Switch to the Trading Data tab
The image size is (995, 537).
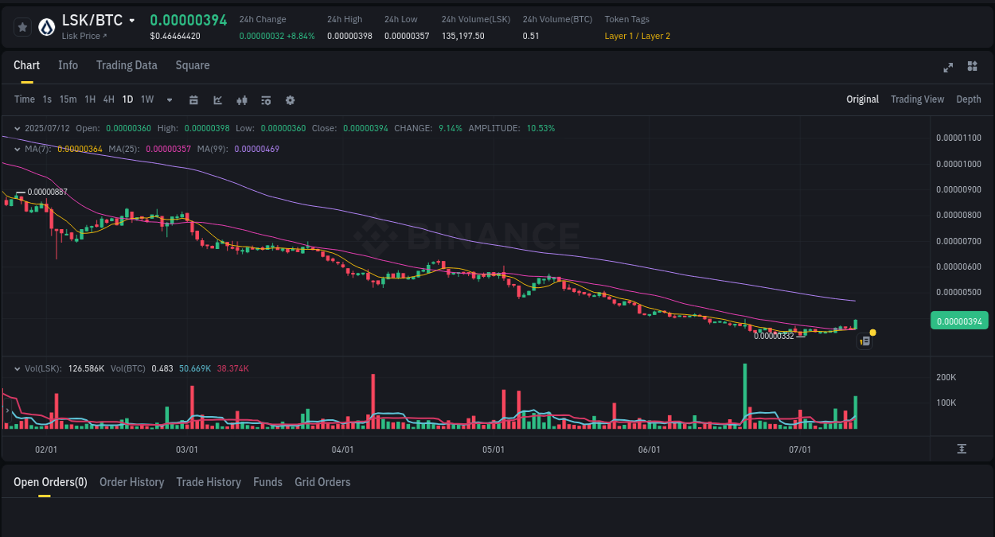(127, 65)
